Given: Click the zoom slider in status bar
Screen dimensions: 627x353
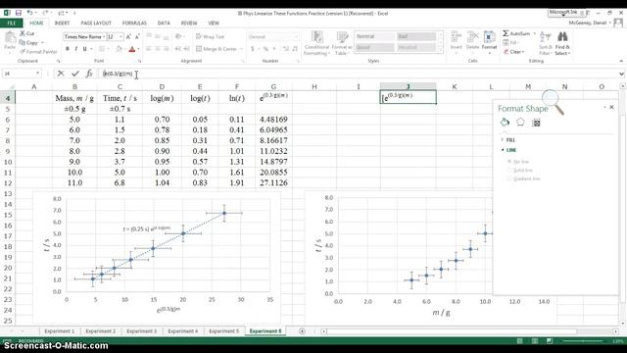Looking at the screenshot, I should point(583,341).
